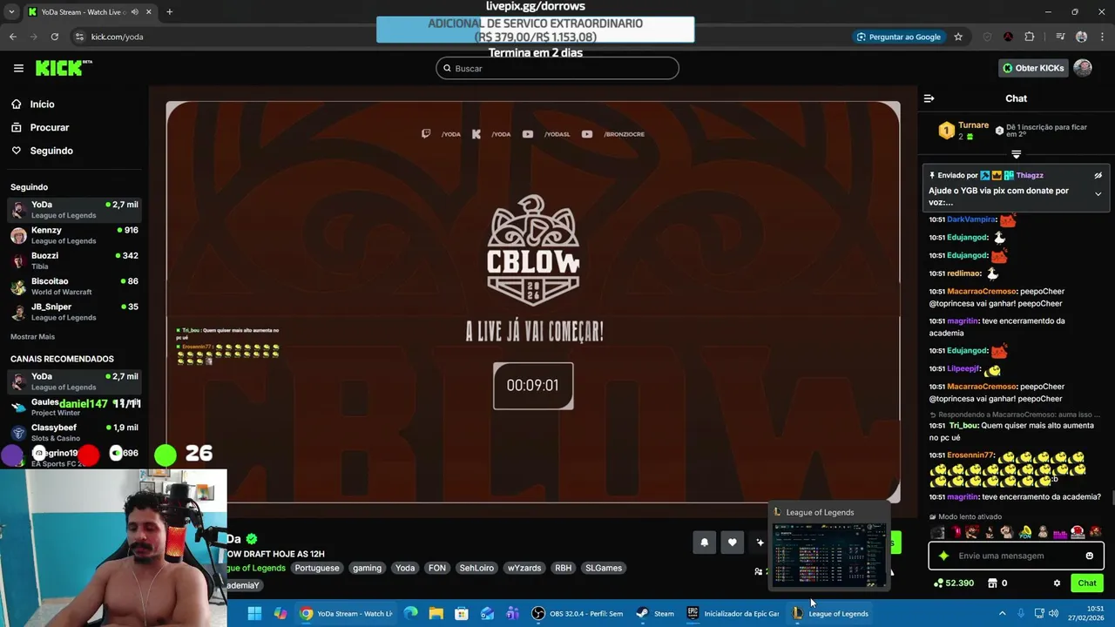1115x627 pixels.
Task: Open Classybeef in recommended channels
Action: click(74, 433)
